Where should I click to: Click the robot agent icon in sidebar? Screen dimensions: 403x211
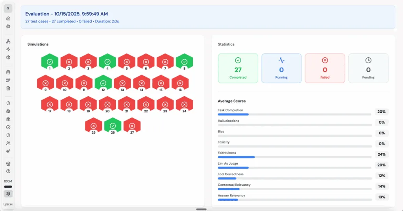[x=8, y=27]
